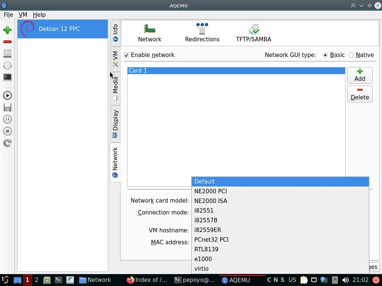
Task: Launch the text editor feather icon
Action: coord(70,280)
